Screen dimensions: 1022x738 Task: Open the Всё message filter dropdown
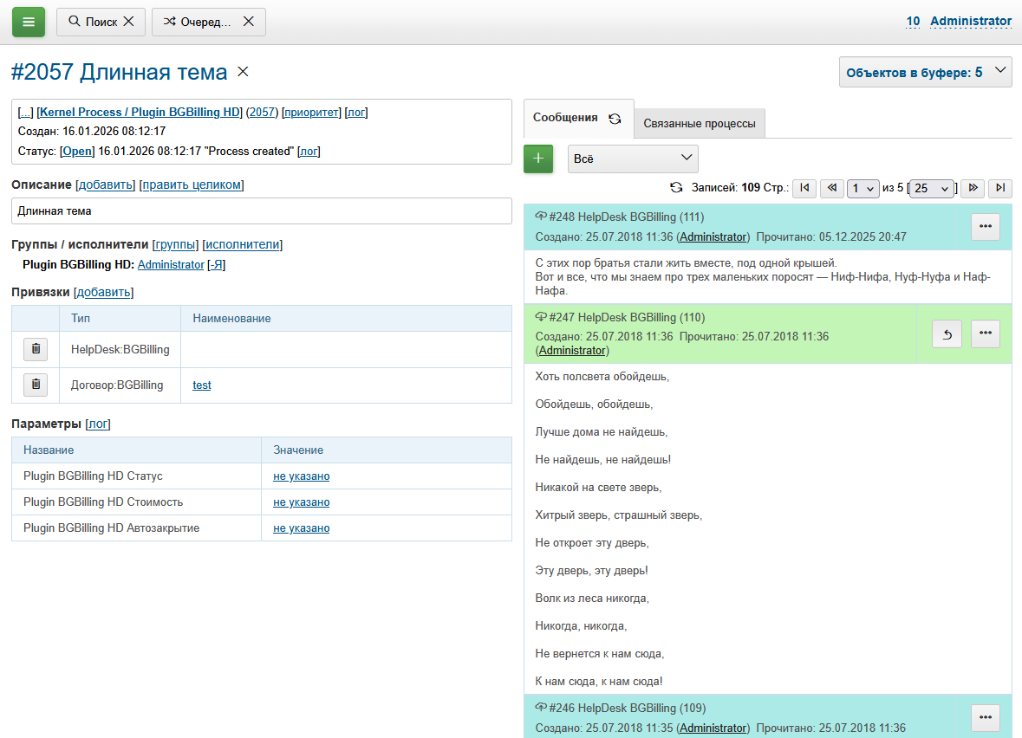coord(633,159)
